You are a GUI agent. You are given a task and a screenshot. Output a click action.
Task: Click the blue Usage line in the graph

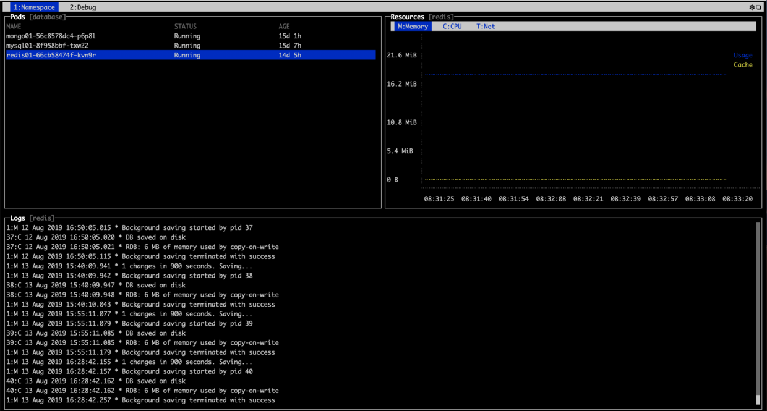point(575,74)
